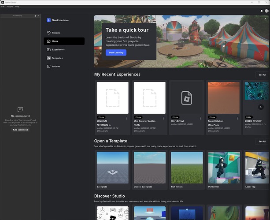This screenshot has width=270, height=220.
Task: Open the SOMNIUM AETERNUM experience thumbnail
Action: pyautogui.click(x=113, y=98)
